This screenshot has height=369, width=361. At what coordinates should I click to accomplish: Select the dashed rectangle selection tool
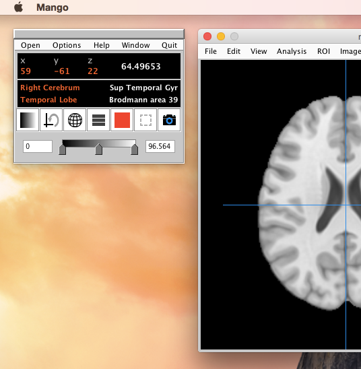pyautogui.click(x=145, y=120)
